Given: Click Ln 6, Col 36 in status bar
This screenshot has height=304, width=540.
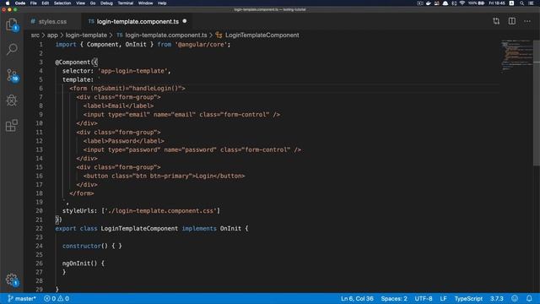Looking at the screenshot, I should 357,298.
